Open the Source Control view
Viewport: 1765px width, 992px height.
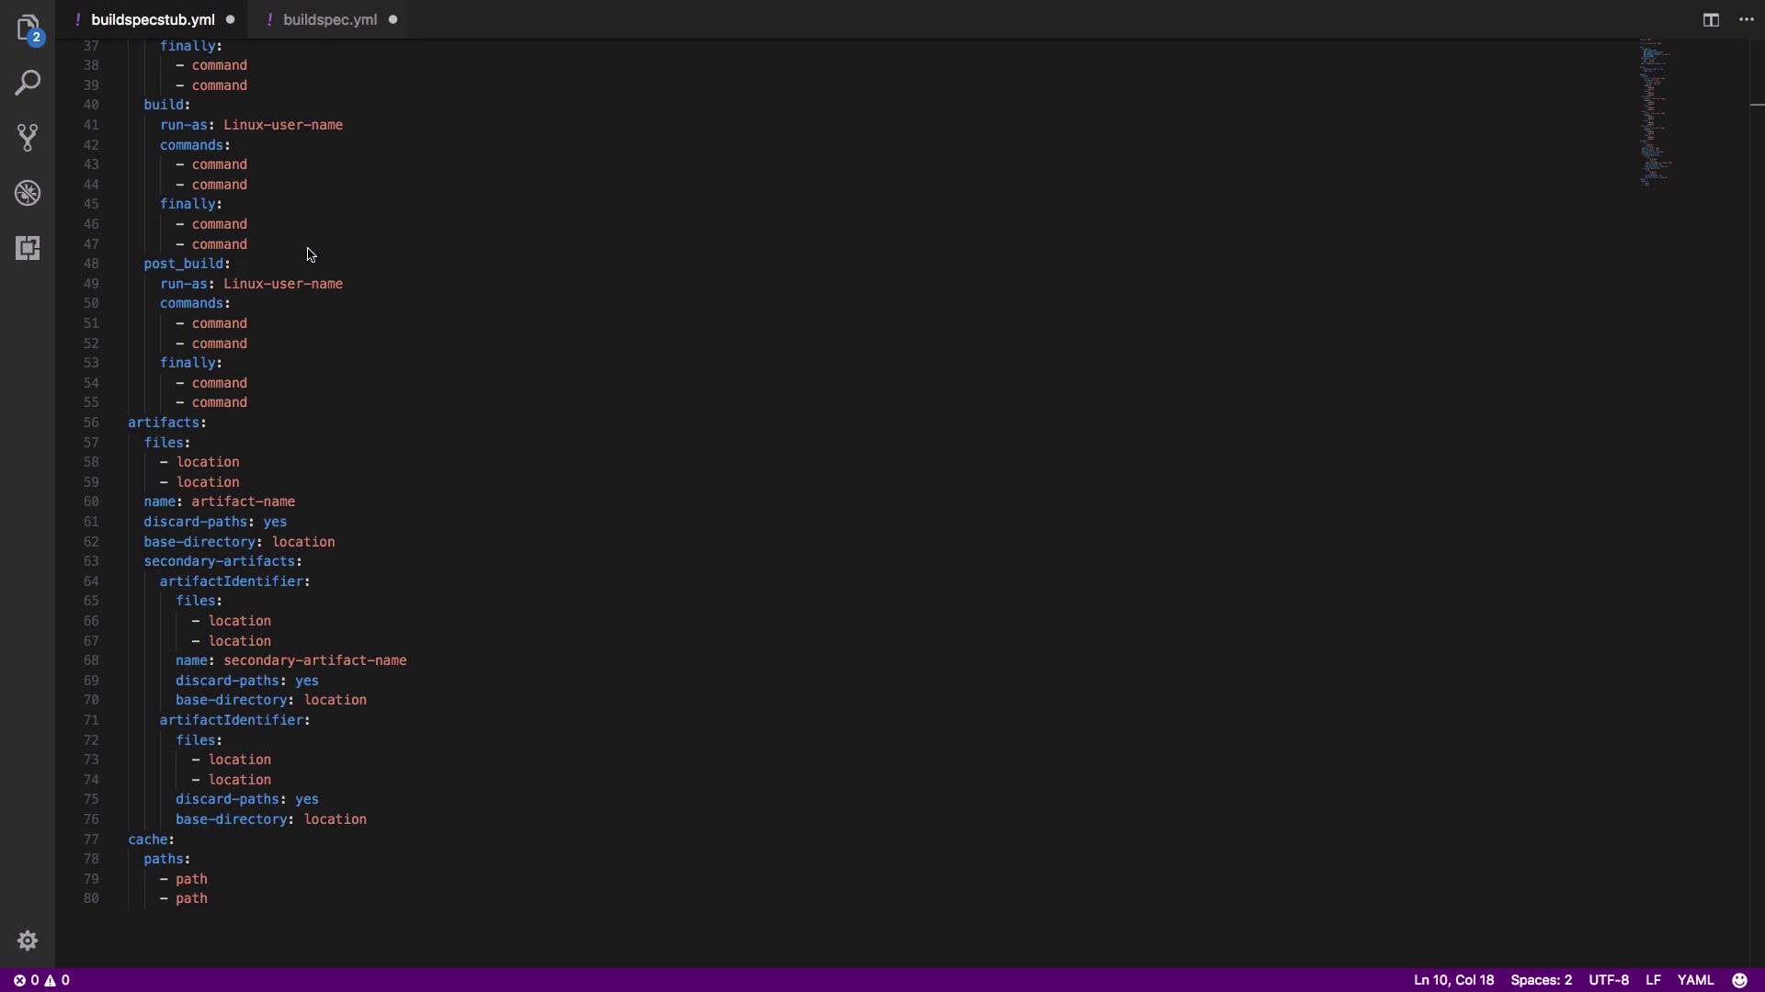point(28,138)
